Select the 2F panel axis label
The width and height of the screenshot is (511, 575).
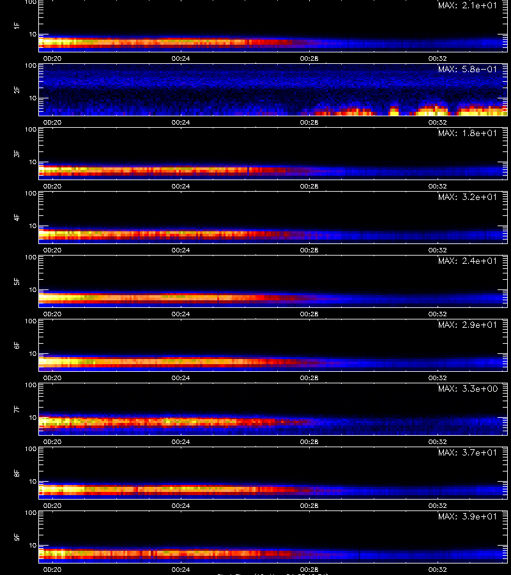pos(17,89)
